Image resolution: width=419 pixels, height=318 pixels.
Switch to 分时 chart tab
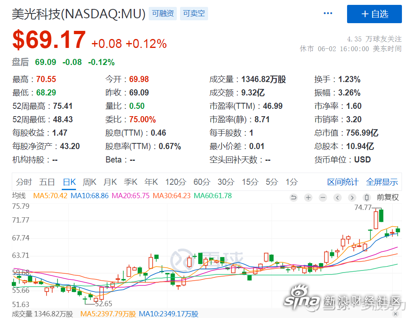tap(24, 182)
